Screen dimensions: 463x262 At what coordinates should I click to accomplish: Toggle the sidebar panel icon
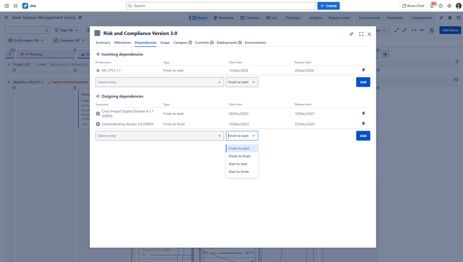tap(7, 6)
